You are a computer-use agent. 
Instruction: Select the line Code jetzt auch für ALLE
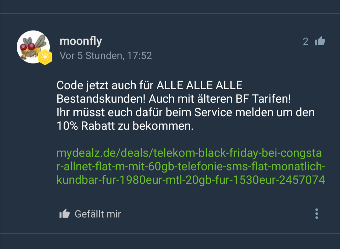tap(150, 85)
